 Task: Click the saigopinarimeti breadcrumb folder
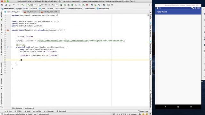[x=74, y=9]
